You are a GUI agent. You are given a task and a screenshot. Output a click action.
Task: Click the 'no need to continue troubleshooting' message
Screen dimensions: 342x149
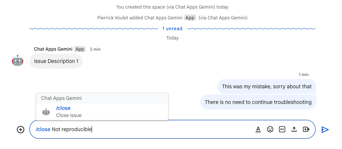(x=258, y=102)
